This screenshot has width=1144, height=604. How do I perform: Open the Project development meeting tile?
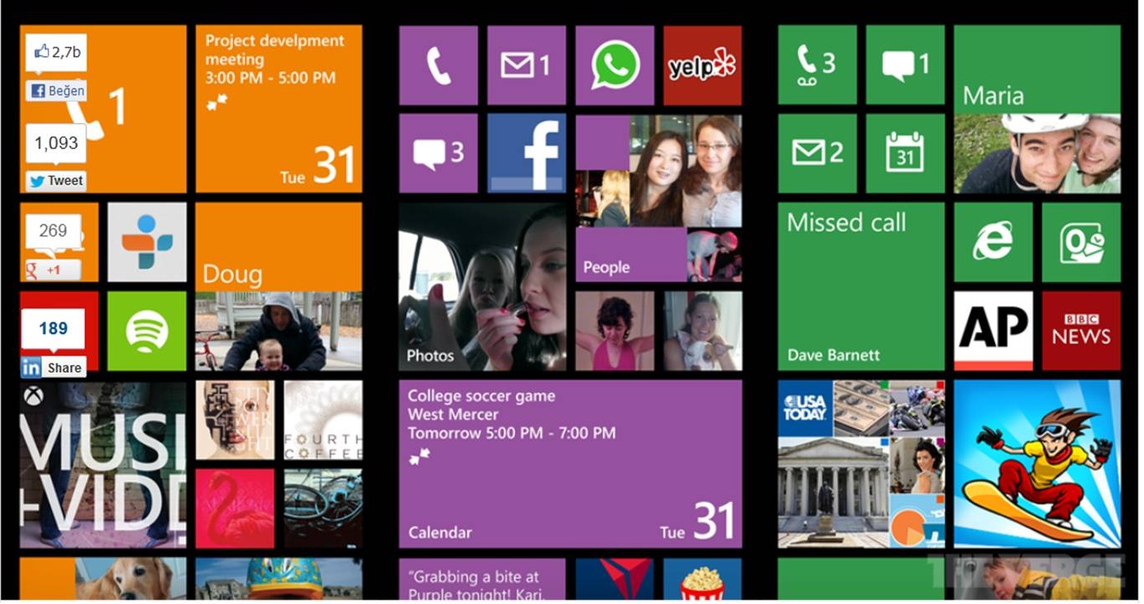click(279, 109)
